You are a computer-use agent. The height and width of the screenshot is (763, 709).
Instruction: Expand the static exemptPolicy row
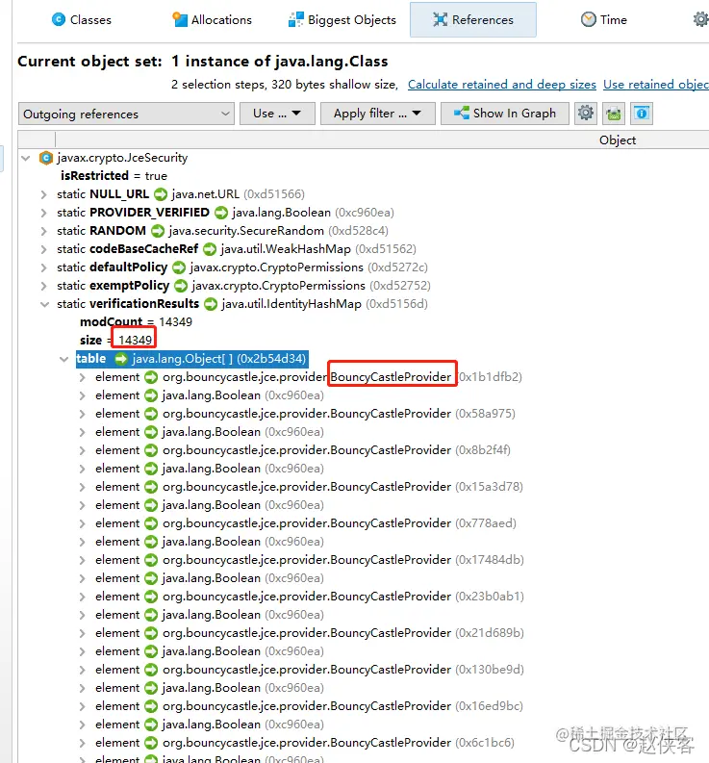[44, 286]
